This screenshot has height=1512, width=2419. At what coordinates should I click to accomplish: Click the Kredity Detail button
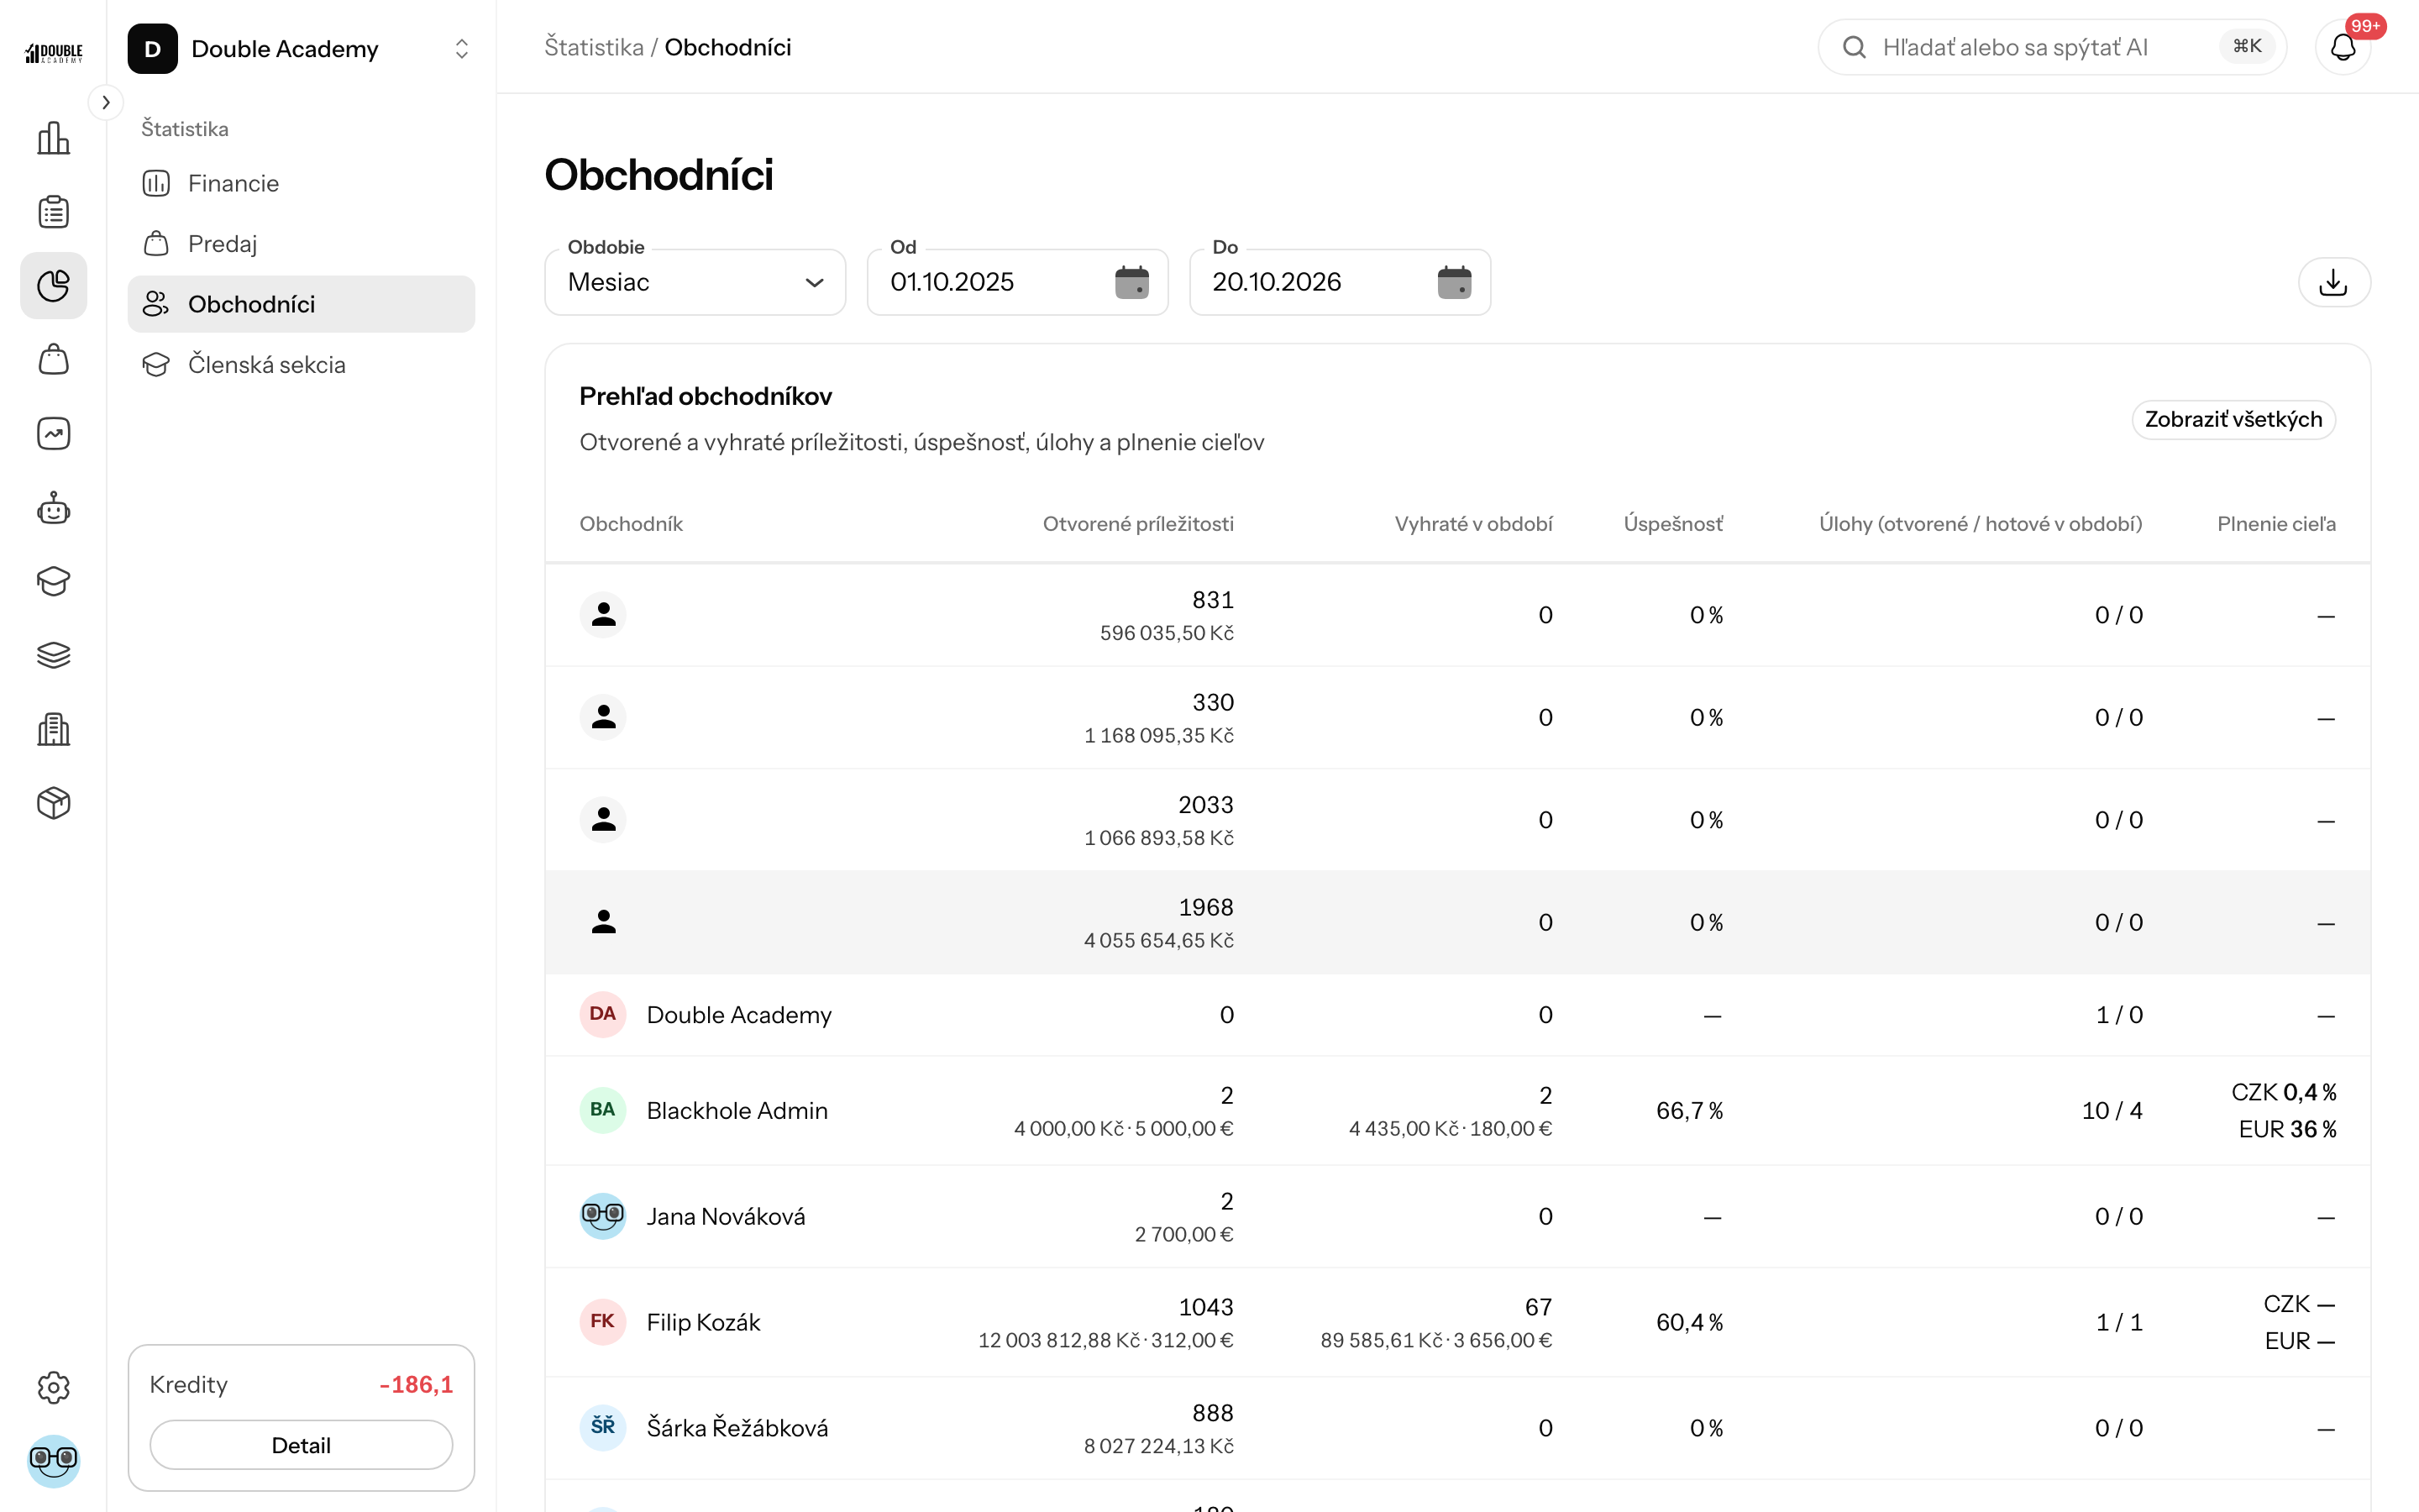coord(301,1445)
